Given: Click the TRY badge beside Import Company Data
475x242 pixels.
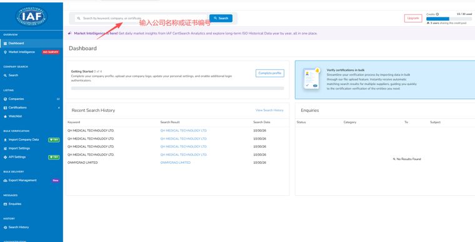Looking at the screenshot, I should (x=54, y=140).
